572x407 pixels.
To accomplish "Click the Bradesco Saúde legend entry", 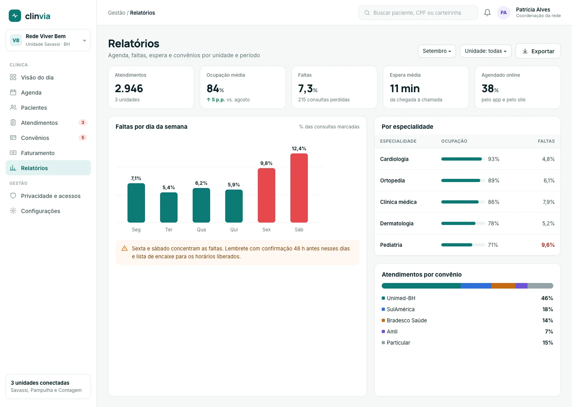I will (404, 320).
